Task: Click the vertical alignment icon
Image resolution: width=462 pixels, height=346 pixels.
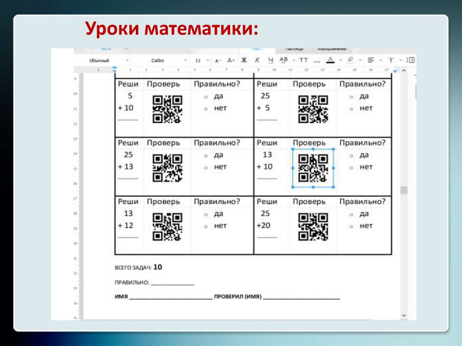Action: click(x=391, y=60)
